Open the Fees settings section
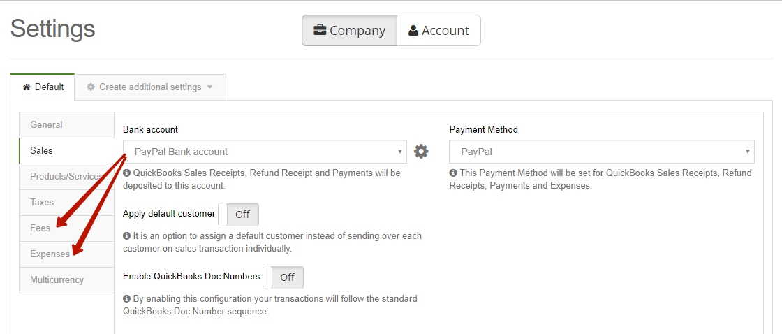Screen dimensions: 782x334 (67, 228)
